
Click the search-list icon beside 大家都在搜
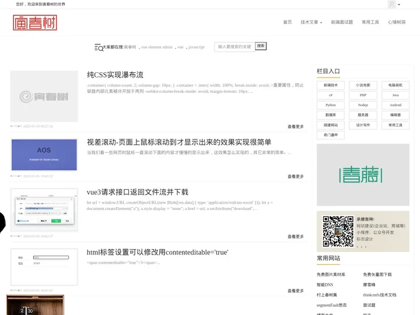(x=99, y=47)
